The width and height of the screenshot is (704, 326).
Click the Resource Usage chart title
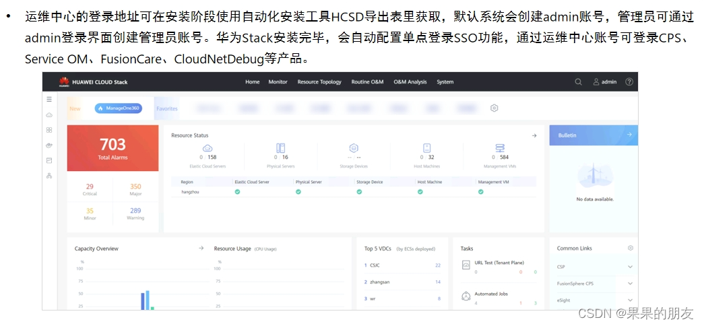pyautogui.click(x=232, y=249)
